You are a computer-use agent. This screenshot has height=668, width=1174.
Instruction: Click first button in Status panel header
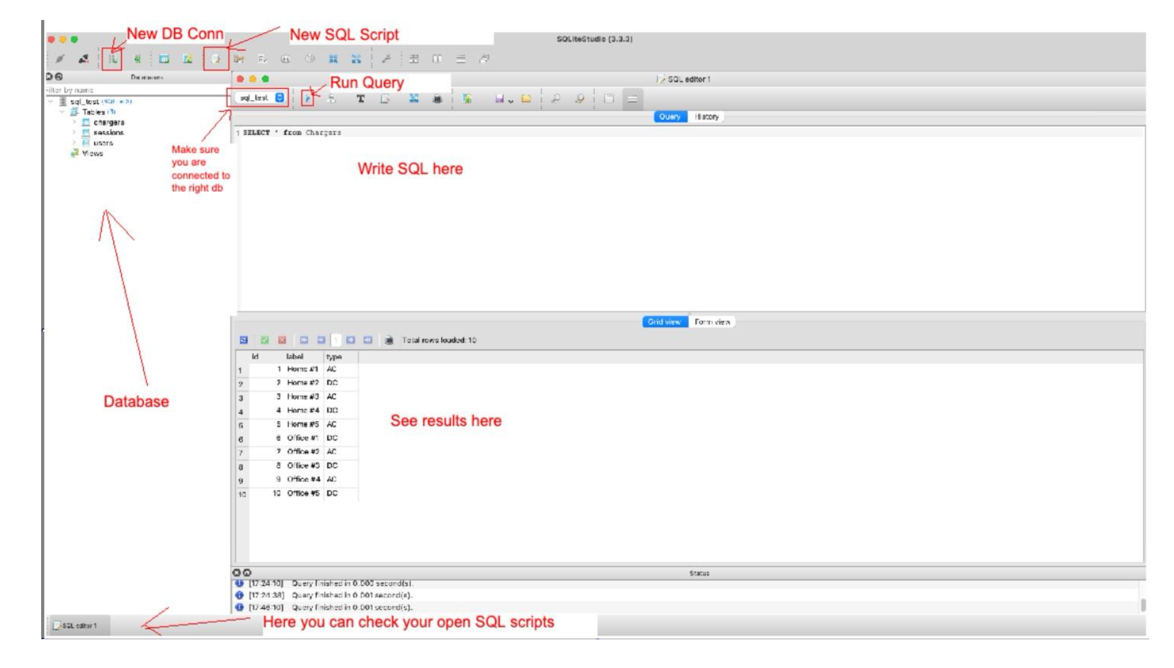236,572
